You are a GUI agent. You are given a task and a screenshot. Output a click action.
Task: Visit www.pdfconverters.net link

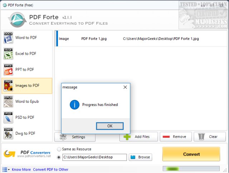[34, 156]
